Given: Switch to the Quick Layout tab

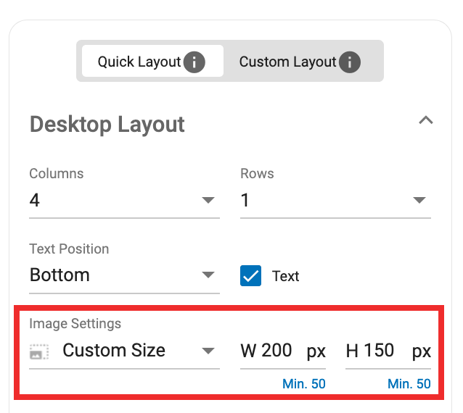Looking at the screenshot, I should tap(139, 62).
